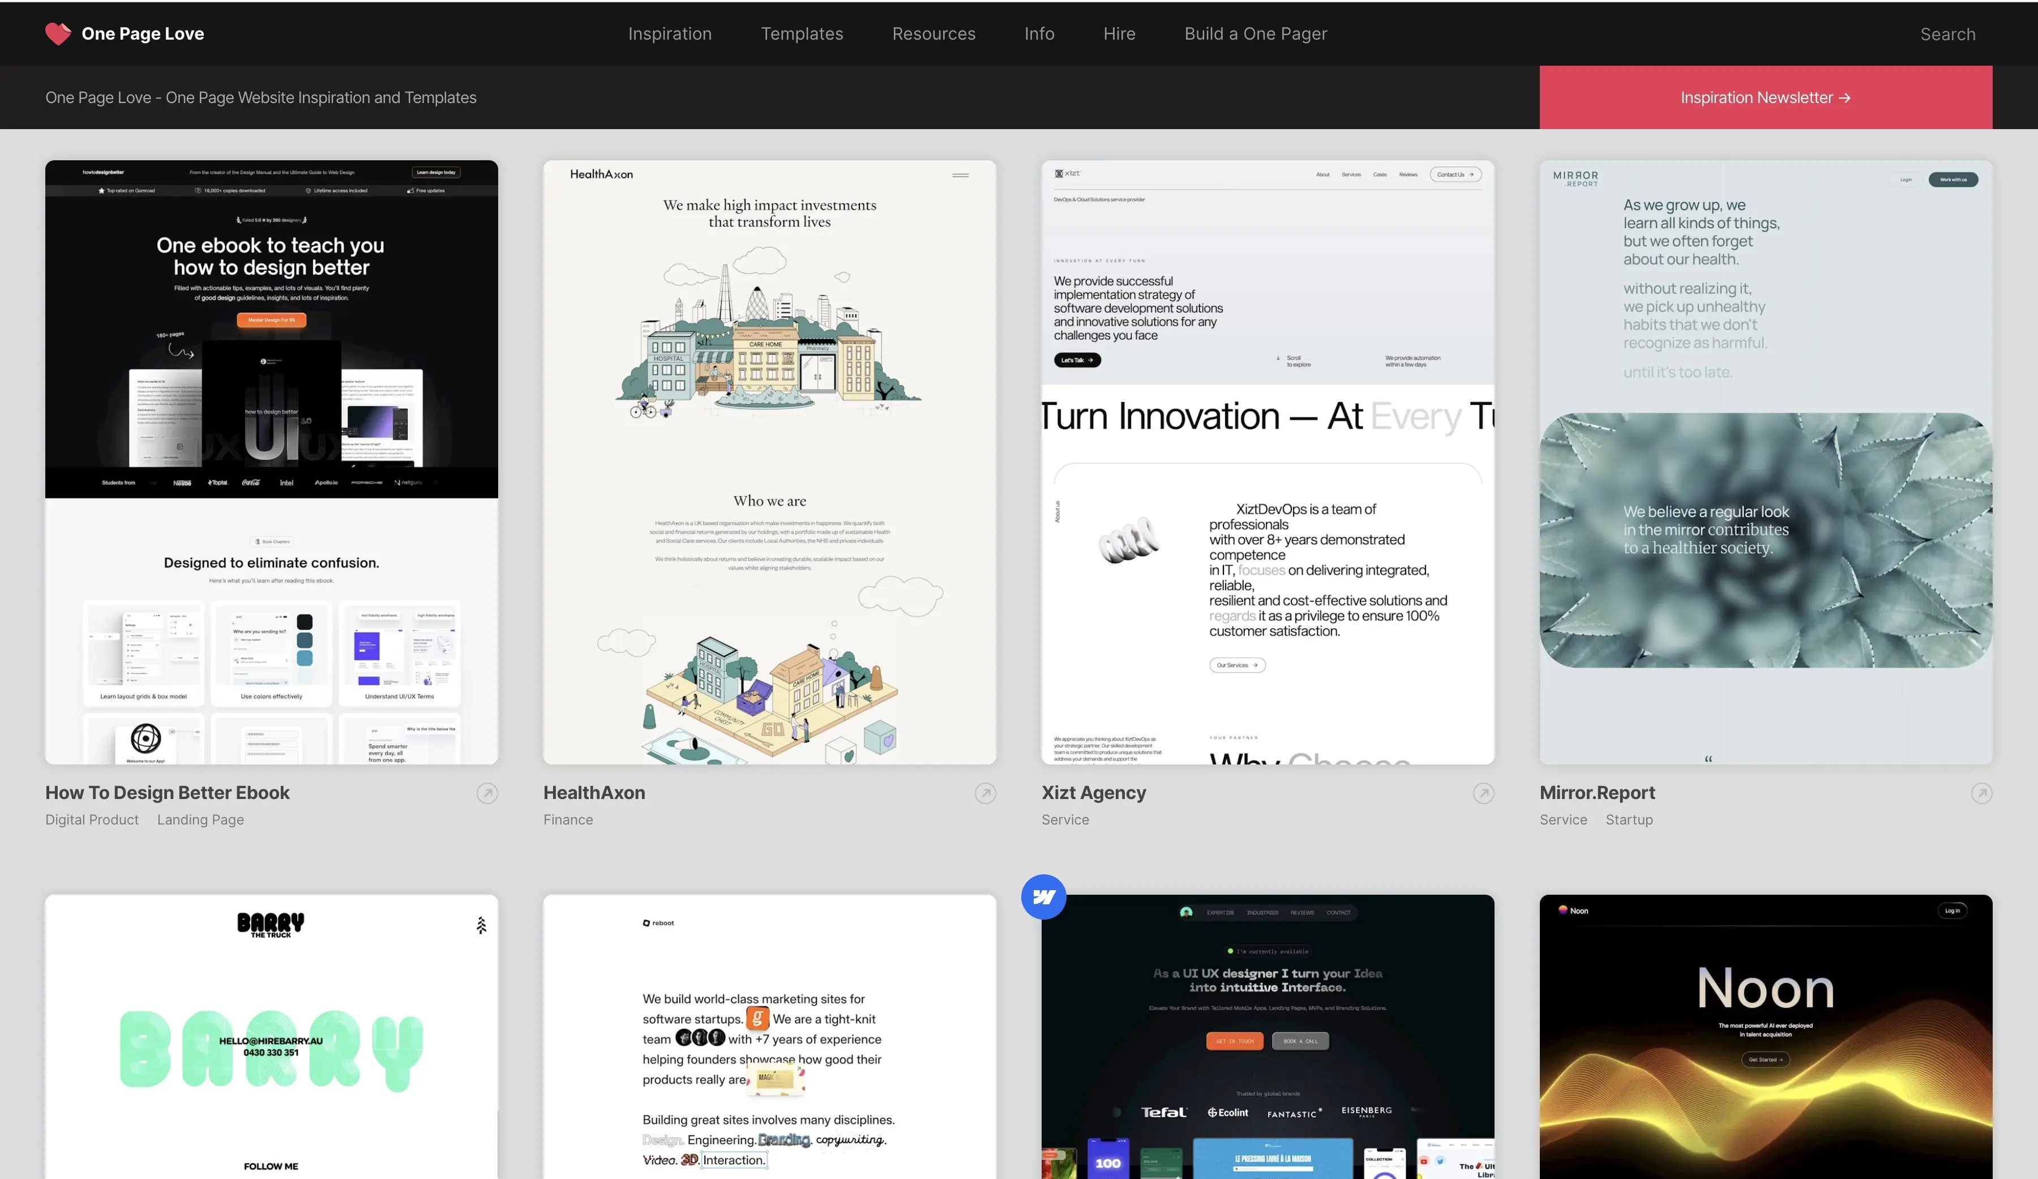Filter by Landing Page tag
The width and height of the screenshot is (2038, 1179).
[x=200, y=820]
